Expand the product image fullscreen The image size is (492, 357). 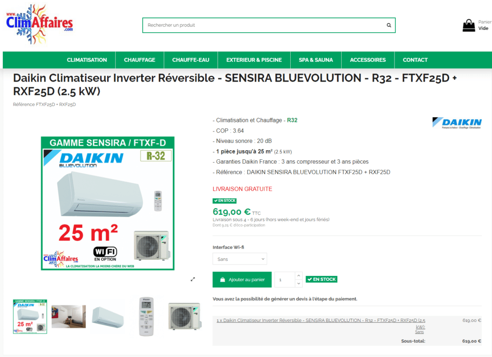tap(193, 279)
